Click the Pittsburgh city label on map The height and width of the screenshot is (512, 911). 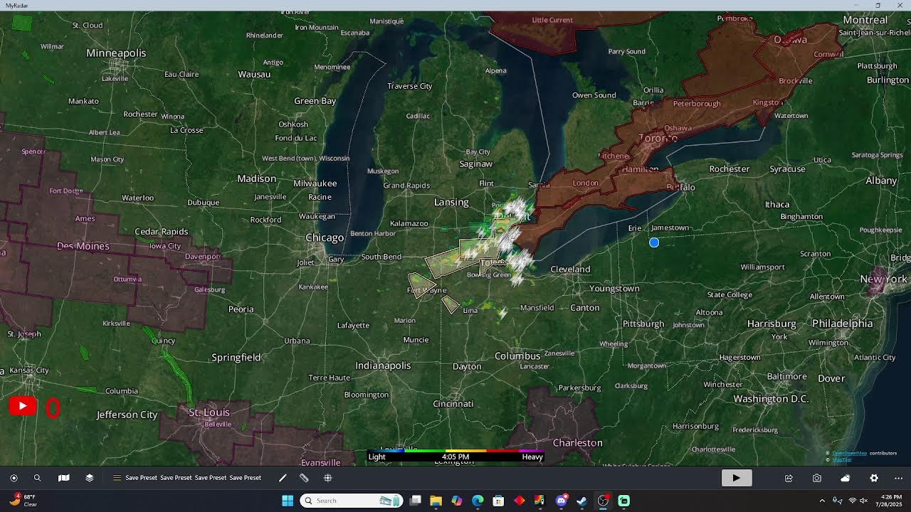[x=643, y=324]
